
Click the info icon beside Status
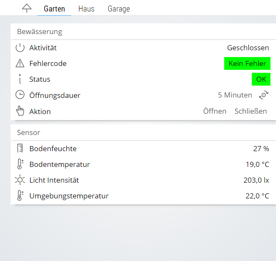point(20,79)
